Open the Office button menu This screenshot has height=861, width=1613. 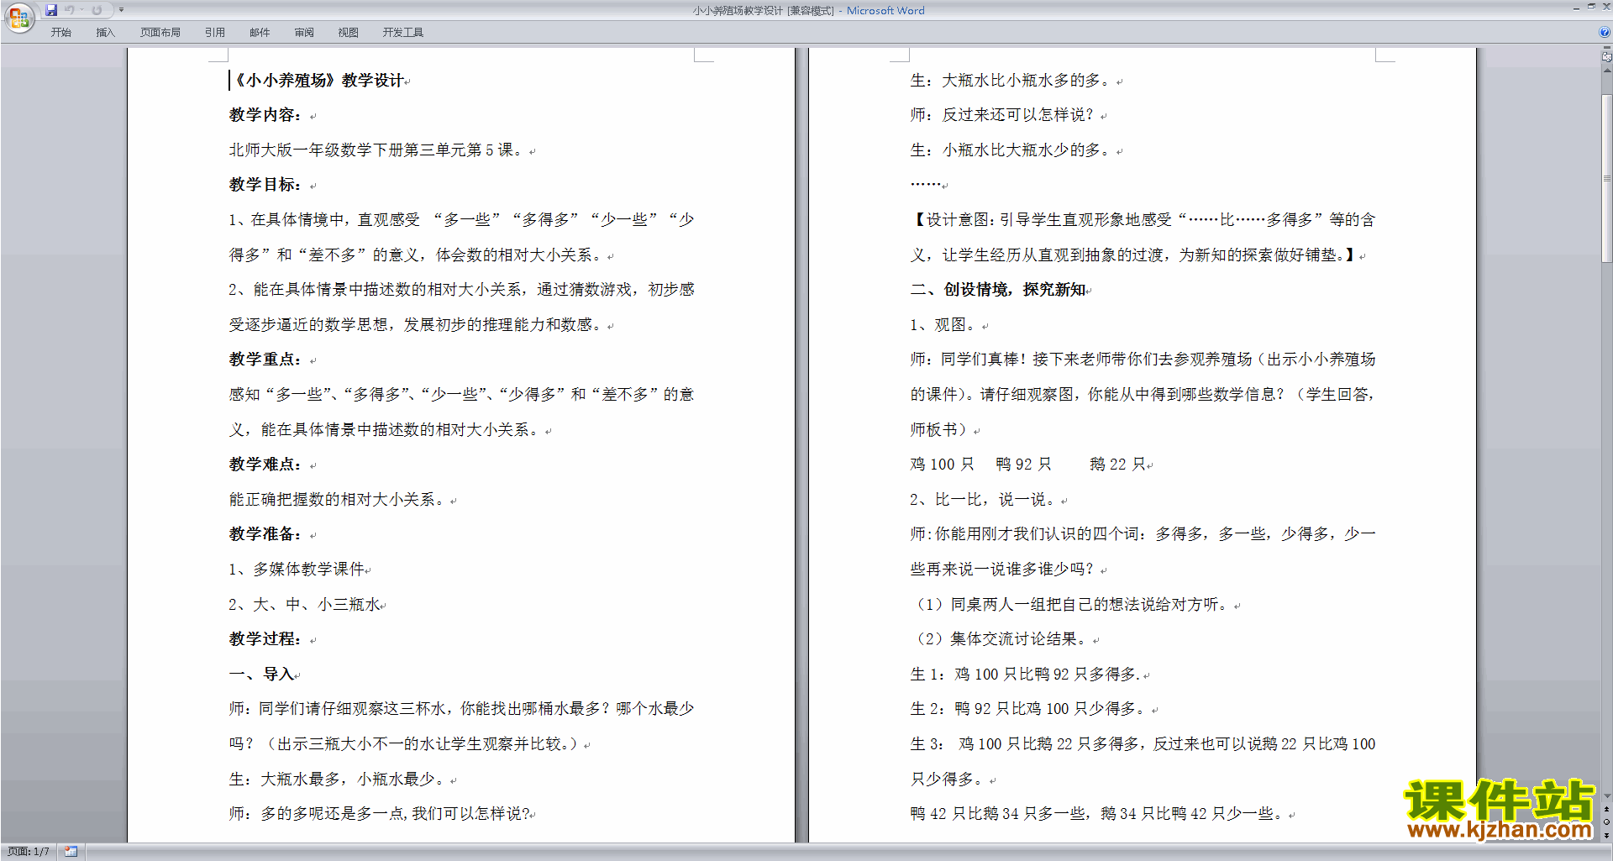click(18, 17)
